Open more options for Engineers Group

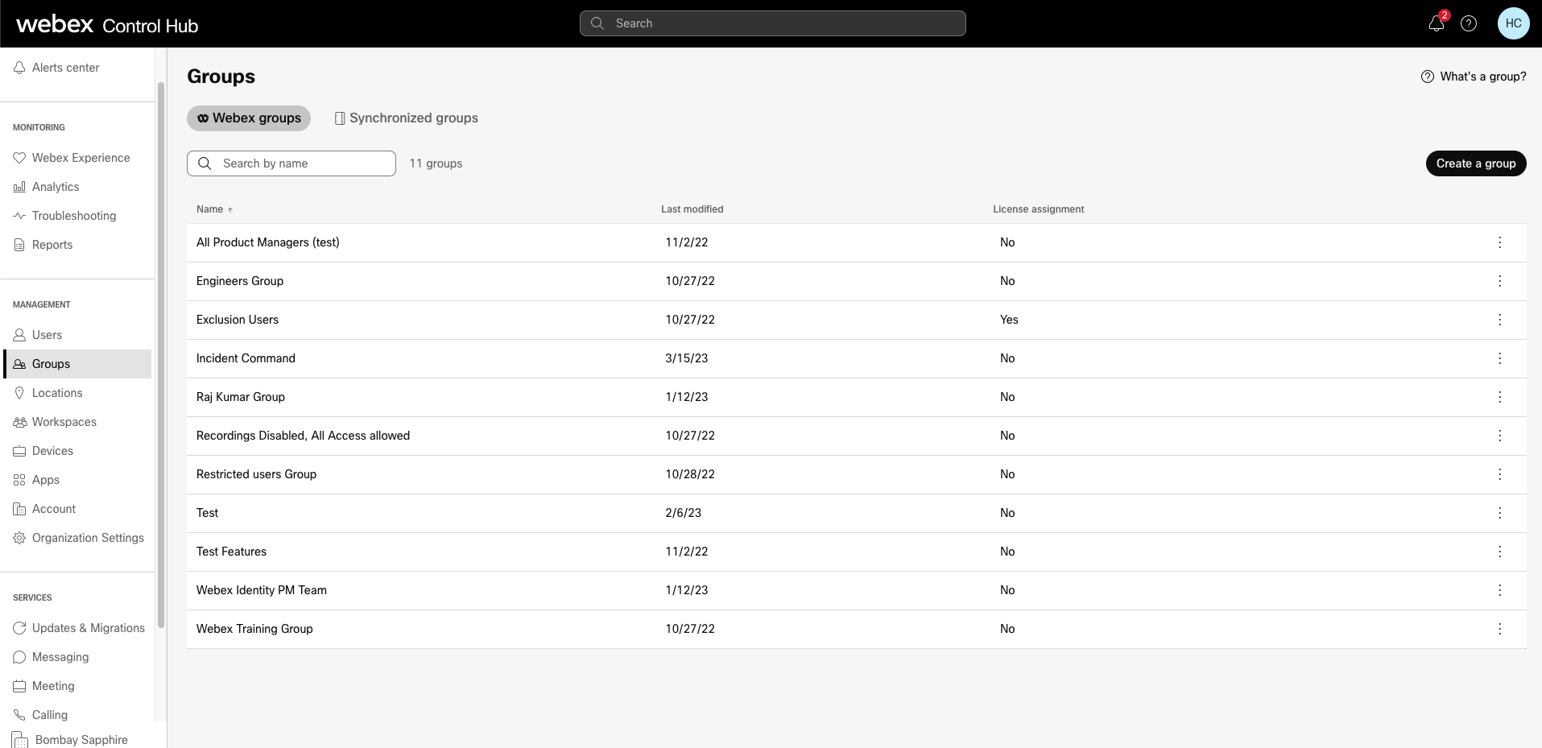tap(1499, 281)
